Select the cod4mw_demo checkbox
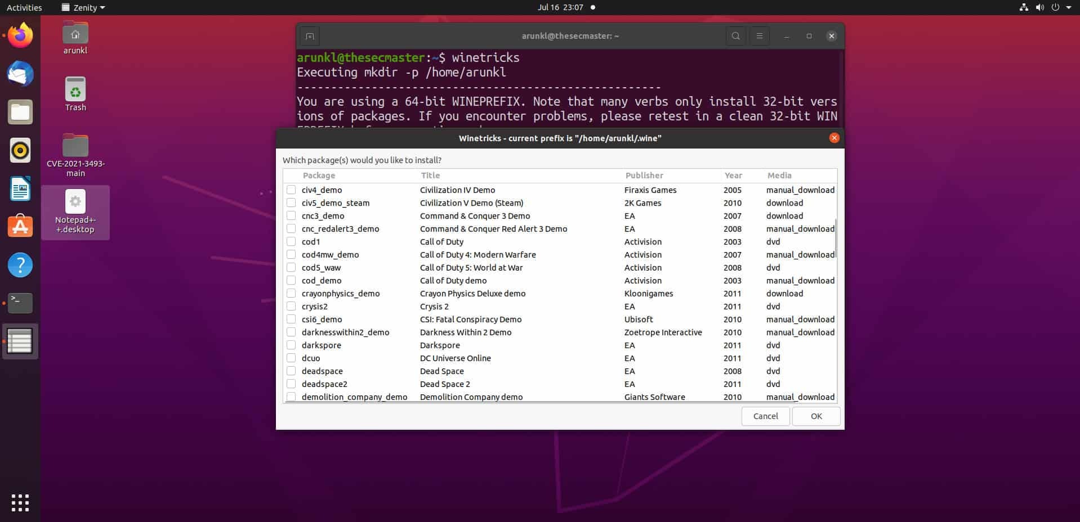This screenshot has width=1080, height=522. 291,254
